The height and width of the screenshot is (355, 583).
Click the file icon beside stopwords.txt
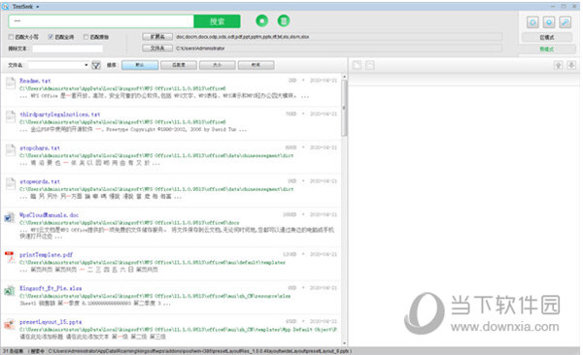11,183
